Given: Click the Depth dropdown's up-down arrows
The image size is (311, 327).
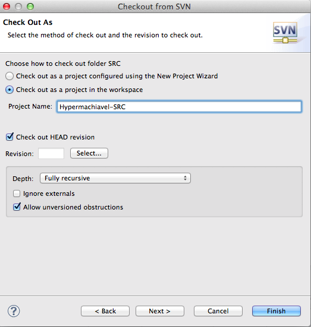Looking at the screenshot, I should [185, 178].
